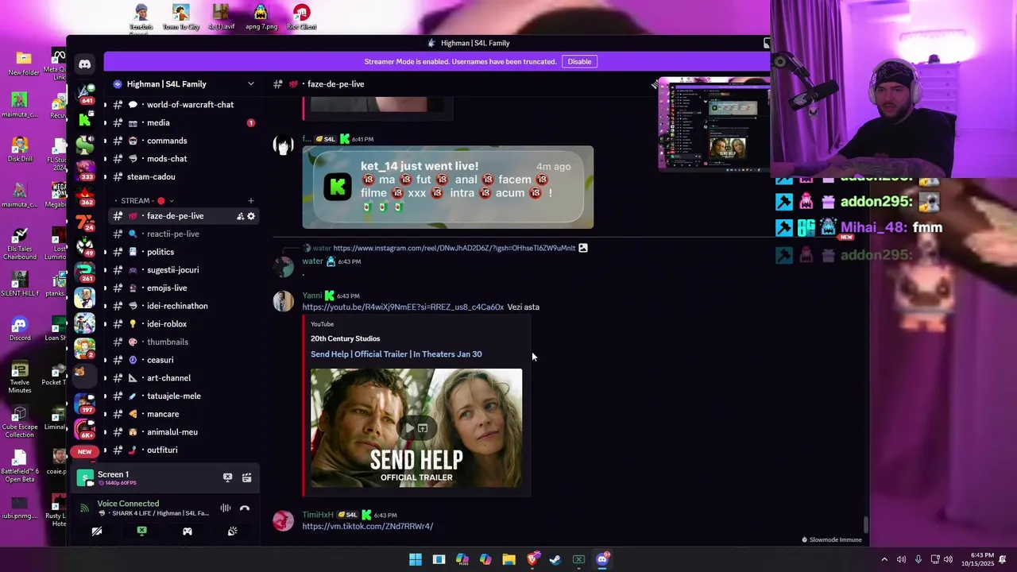Open animalul-meu channel

click(x=183, y=432)
